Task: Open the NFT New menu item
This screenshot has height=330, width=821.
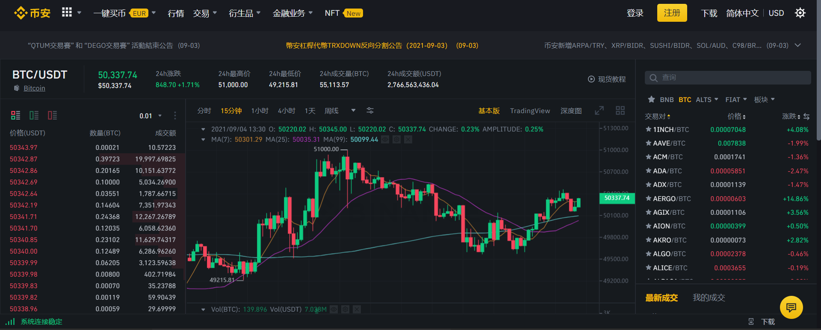Action: click(x=343, y=13)
